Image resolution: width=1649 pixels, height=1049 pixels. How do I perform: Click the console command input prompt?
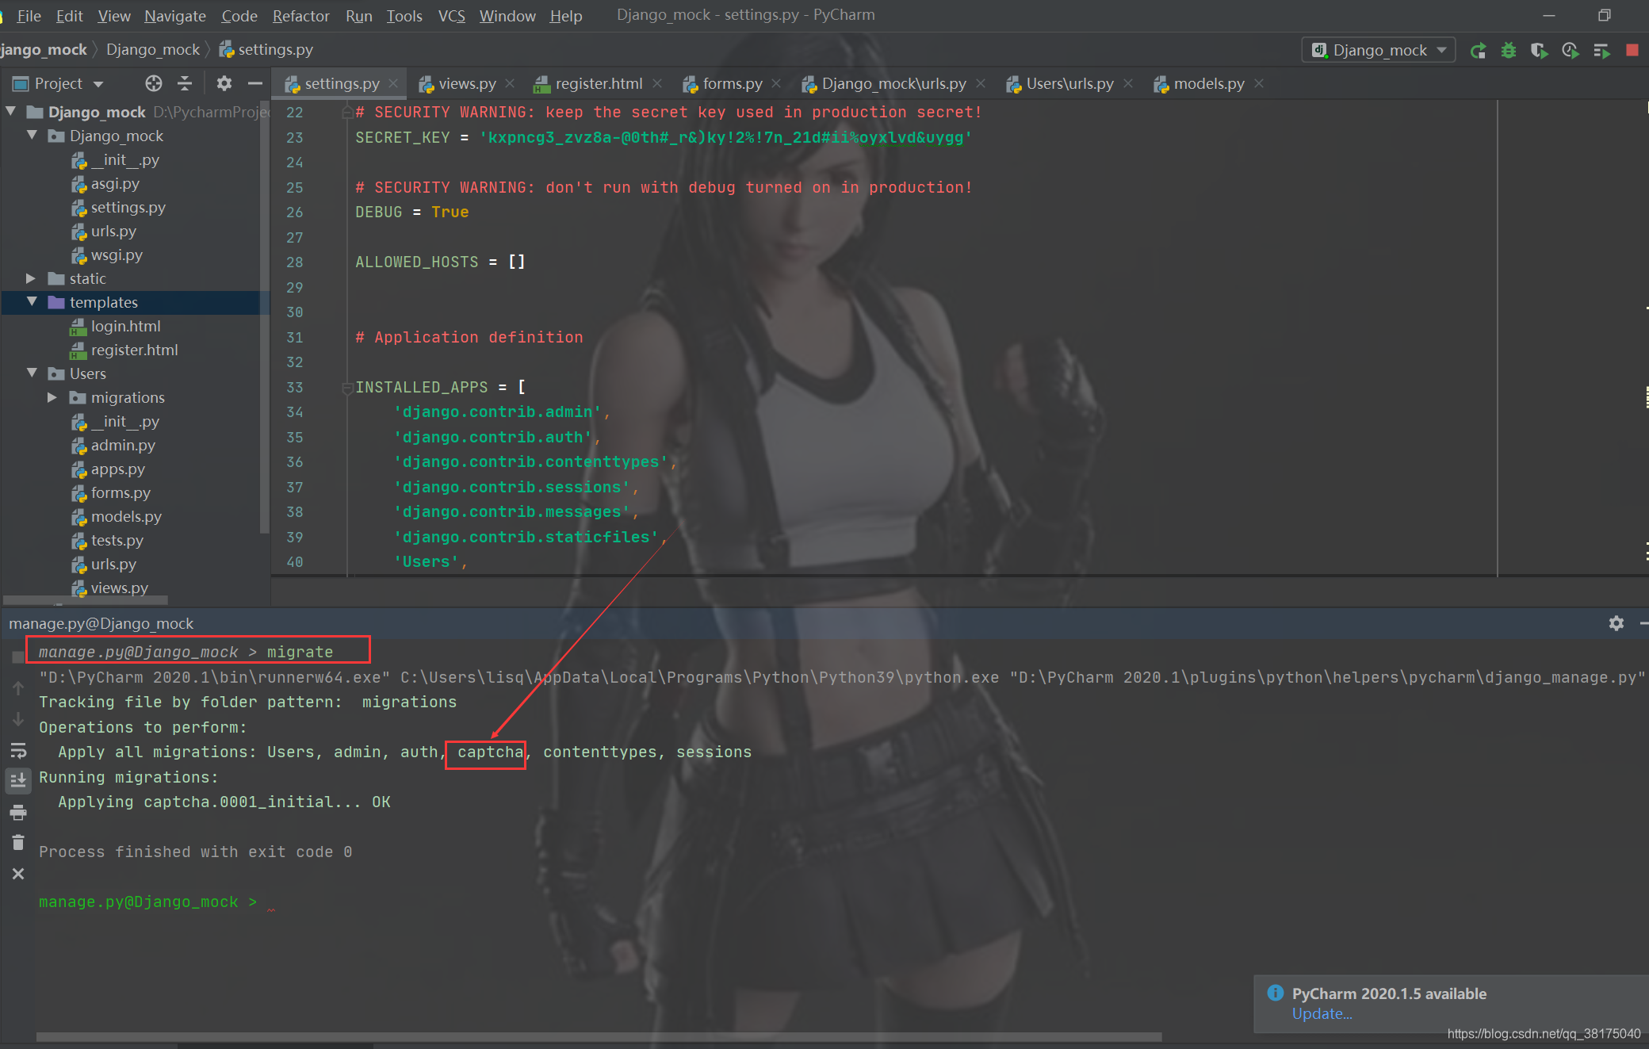147,902
